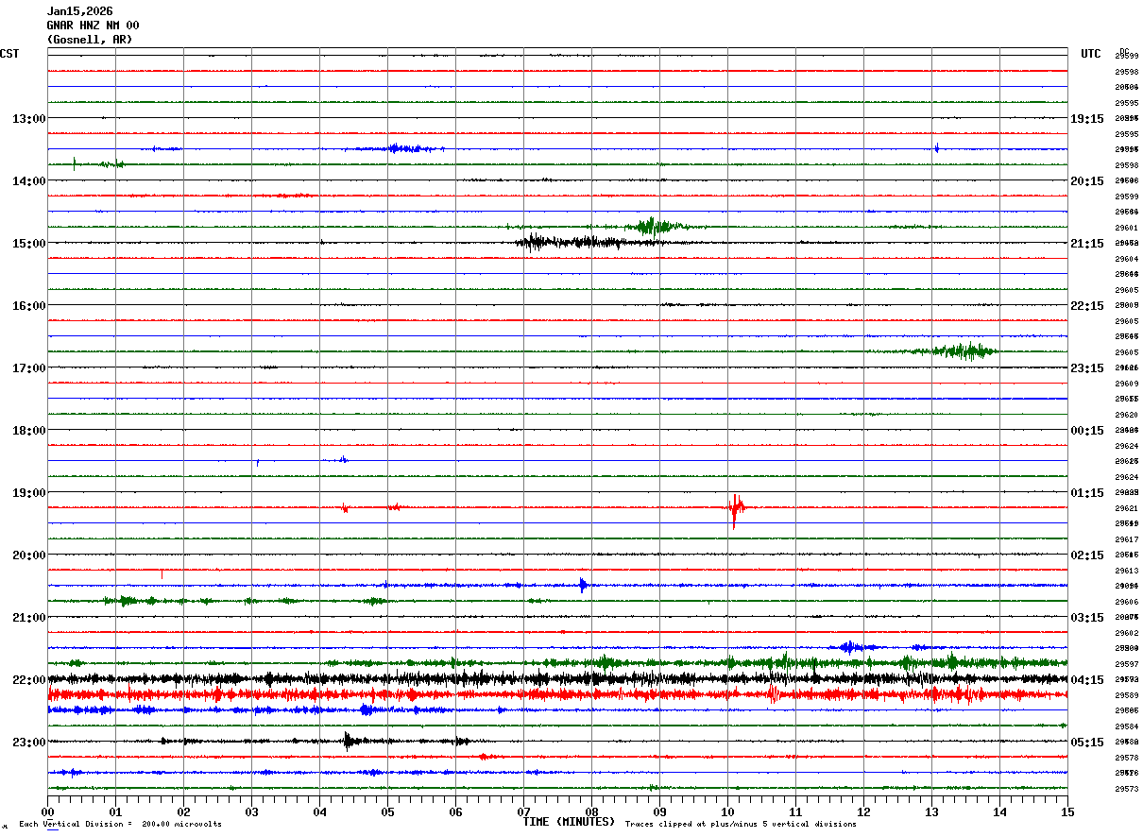Click the 23:00 CST time label
This screenshot has width=1143, height=837.
click(x=28, y=742)
